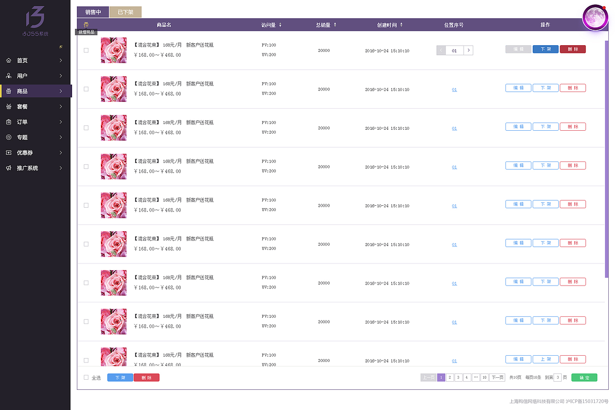Click the 用户 person icon in sidebar
Image resolution: width=615 pixels, height=410 pixels.
click(x=9, y=76)
